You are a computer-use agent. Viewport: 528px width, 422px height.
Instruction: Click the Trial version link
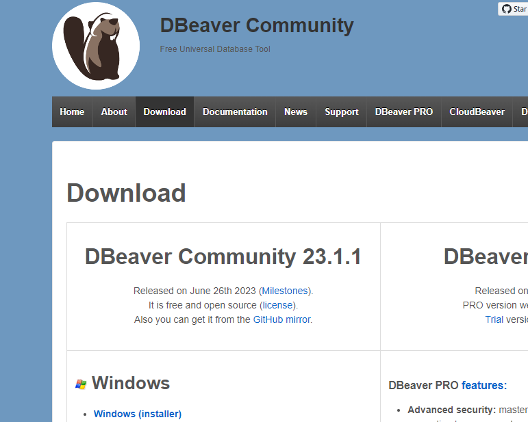pyautogui.click(x=494, y=319)
